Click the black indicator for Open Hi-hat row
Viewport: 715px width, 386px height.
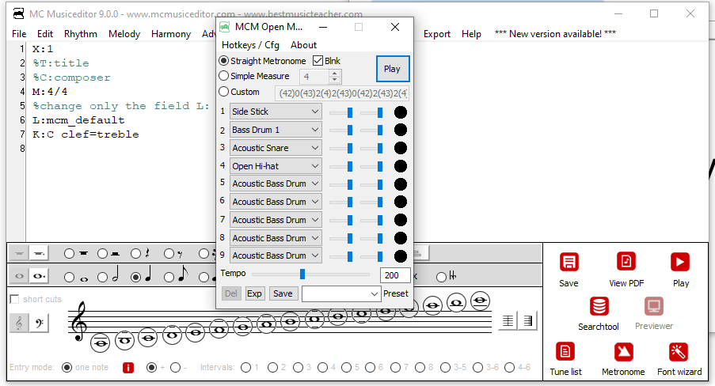401,166
